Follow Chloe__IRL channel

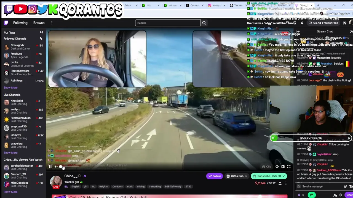215,176
